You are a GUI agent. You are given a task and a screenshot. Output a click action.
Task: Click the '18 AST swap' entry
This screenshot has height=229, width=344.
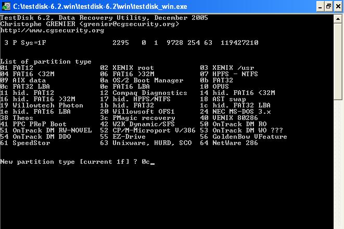[223, 99]
